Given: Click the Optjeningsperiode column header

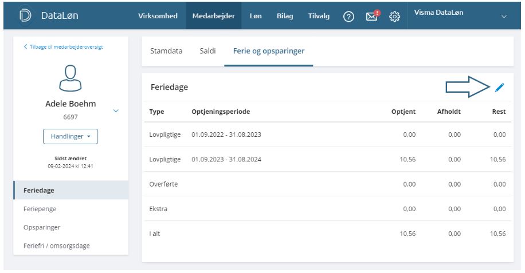Looking at the screenshot, I should point(221,112).
